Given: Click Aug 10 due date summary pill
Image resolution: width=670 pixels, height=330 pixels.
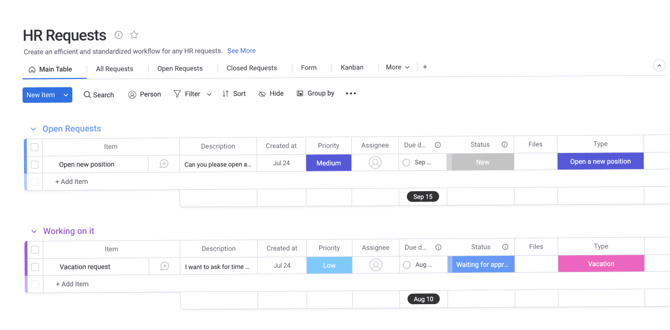Looking at the screenshot, I should tap(423, 299).
